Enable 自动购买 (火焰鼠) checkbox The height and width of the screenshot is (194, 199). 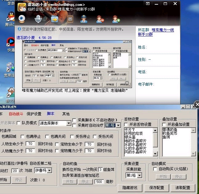tap(155, 169)
